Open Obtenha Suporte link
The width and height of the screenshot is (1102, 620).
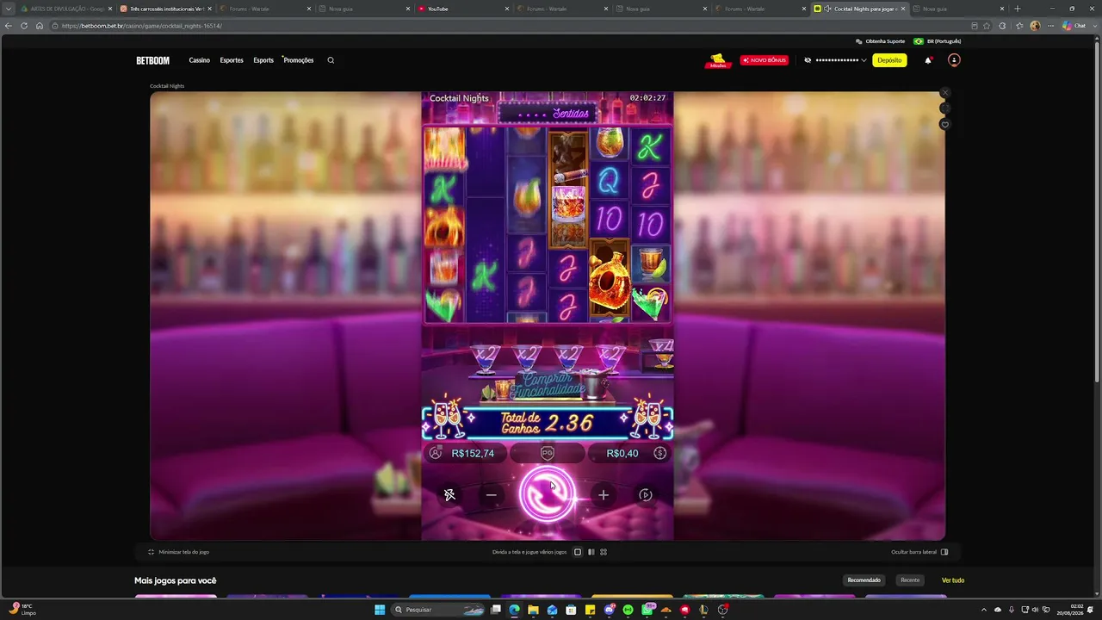[x=880, y=41]
